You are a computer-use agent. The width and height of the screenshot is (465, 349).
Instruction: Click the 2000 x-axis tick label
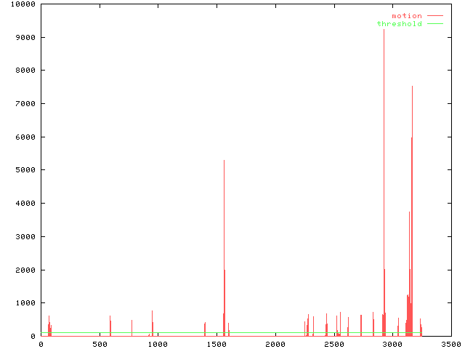(275, 344)
